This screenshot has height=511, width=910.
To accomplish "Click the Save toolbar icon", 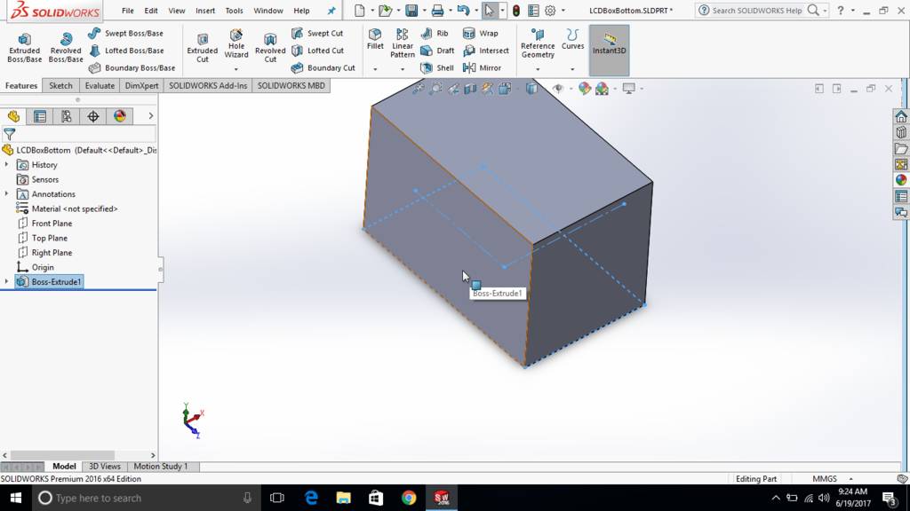I will click(411, 11).
